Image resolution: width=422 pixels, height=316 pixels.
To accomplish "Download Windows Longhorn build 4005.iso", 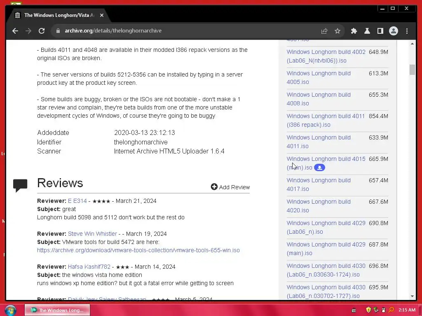I will point(319,78).
